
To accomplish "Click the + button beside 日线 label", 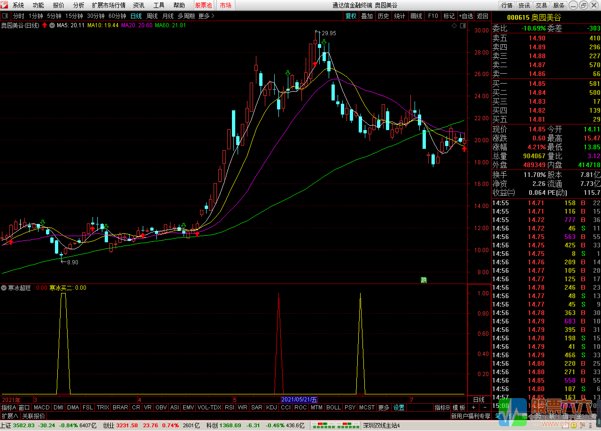I will pos(473,408).
